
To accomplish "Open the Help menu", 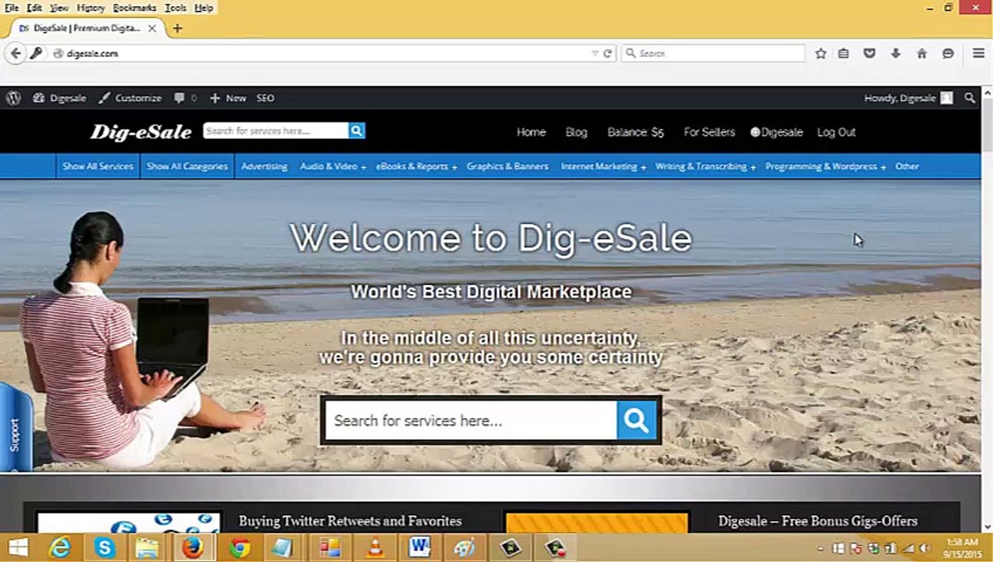I will click(204, 8).
